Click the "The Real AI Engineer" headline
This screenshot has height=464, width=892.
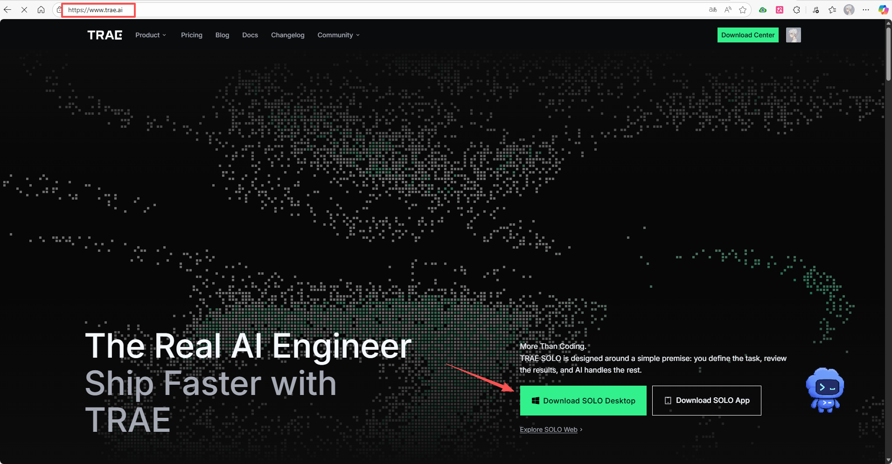(x=249, y=346)
